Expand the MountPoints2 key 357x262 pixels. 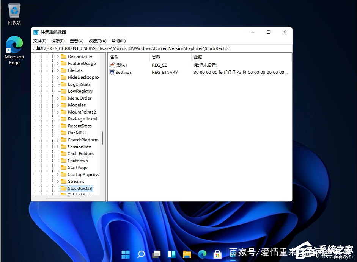coord(58,112)
